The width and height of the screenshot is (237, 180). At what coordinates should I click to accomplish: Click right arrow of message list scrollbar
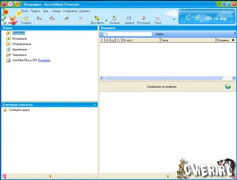pos(234,78)
